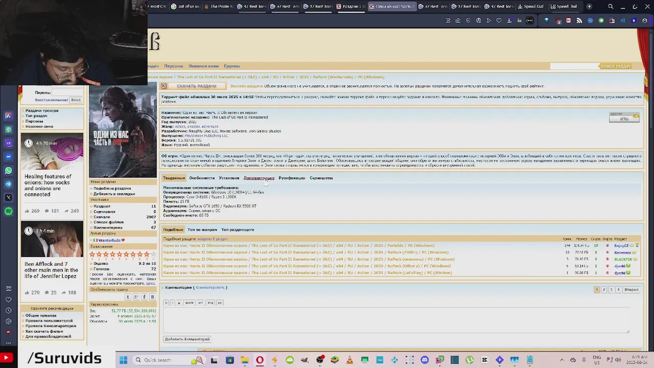Go to comments page 2
This screenshot has width=654, height=368.
click(603, 290)
